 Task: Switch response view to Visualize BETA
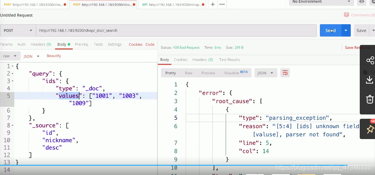click(x=236, y=73)
